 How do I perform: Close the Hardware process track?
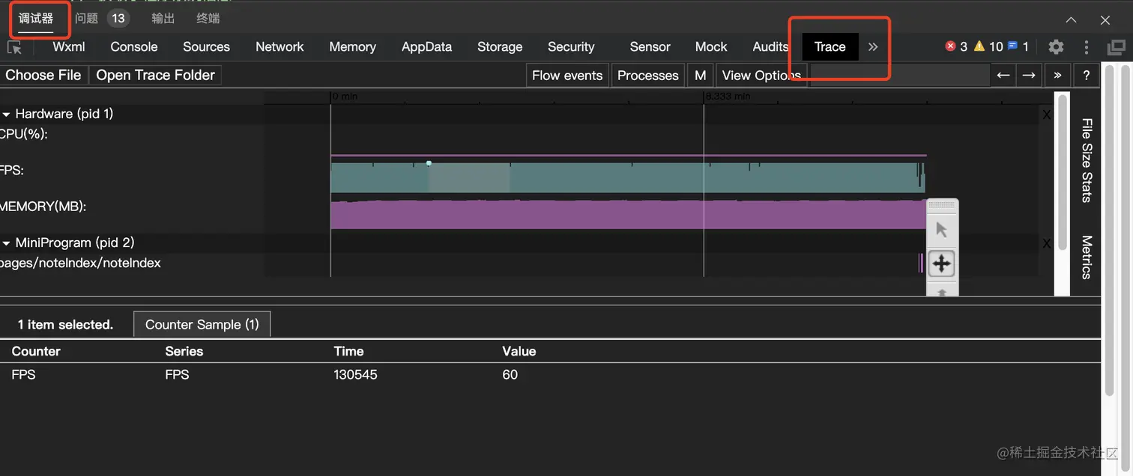[x=1047, y=115]
